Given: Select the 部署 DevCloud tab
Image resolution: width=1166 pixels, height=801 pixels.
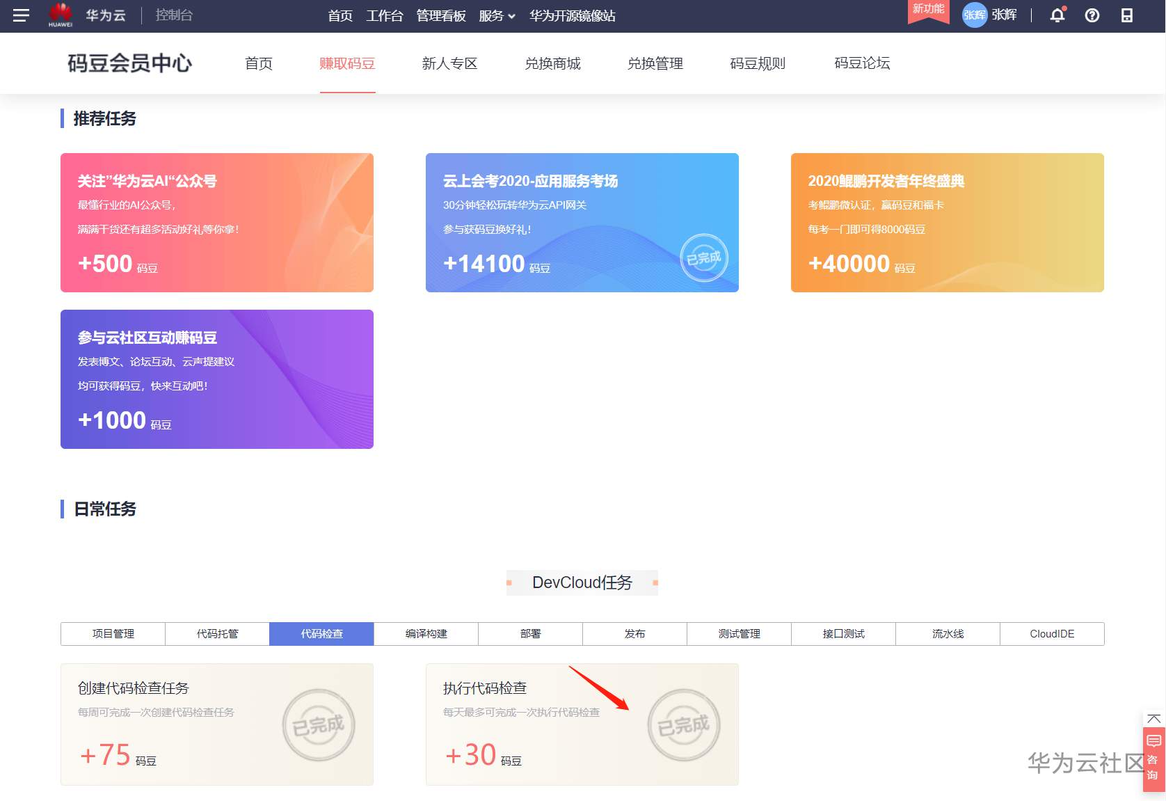Looking at the screenshot, I should click(x=531, y=634).
